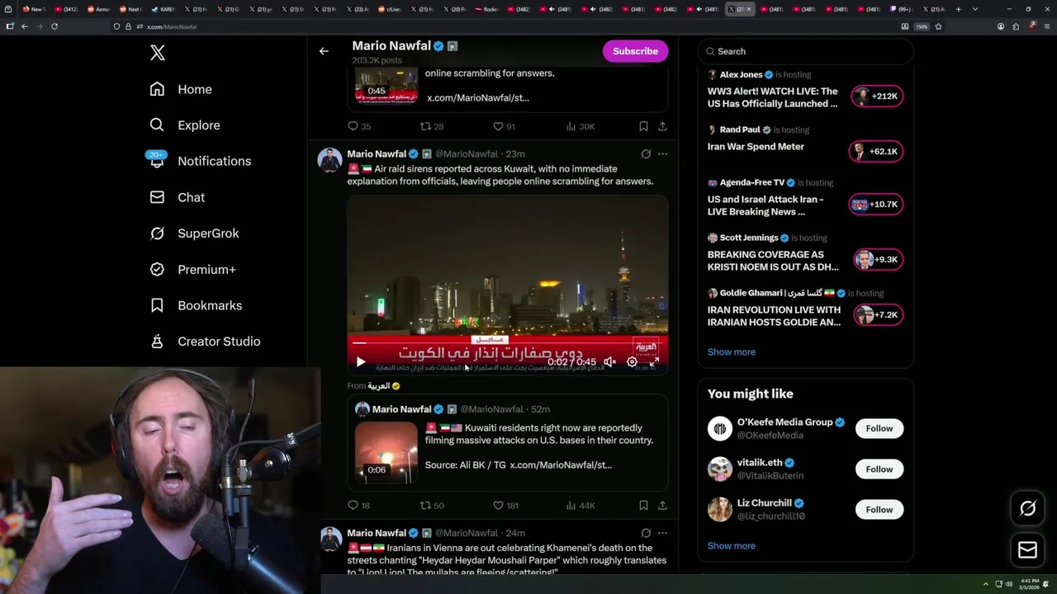Viewport: 1057px width, 594px height.
Task: Bookmark the post with 30K views
Action: [643, 126]
